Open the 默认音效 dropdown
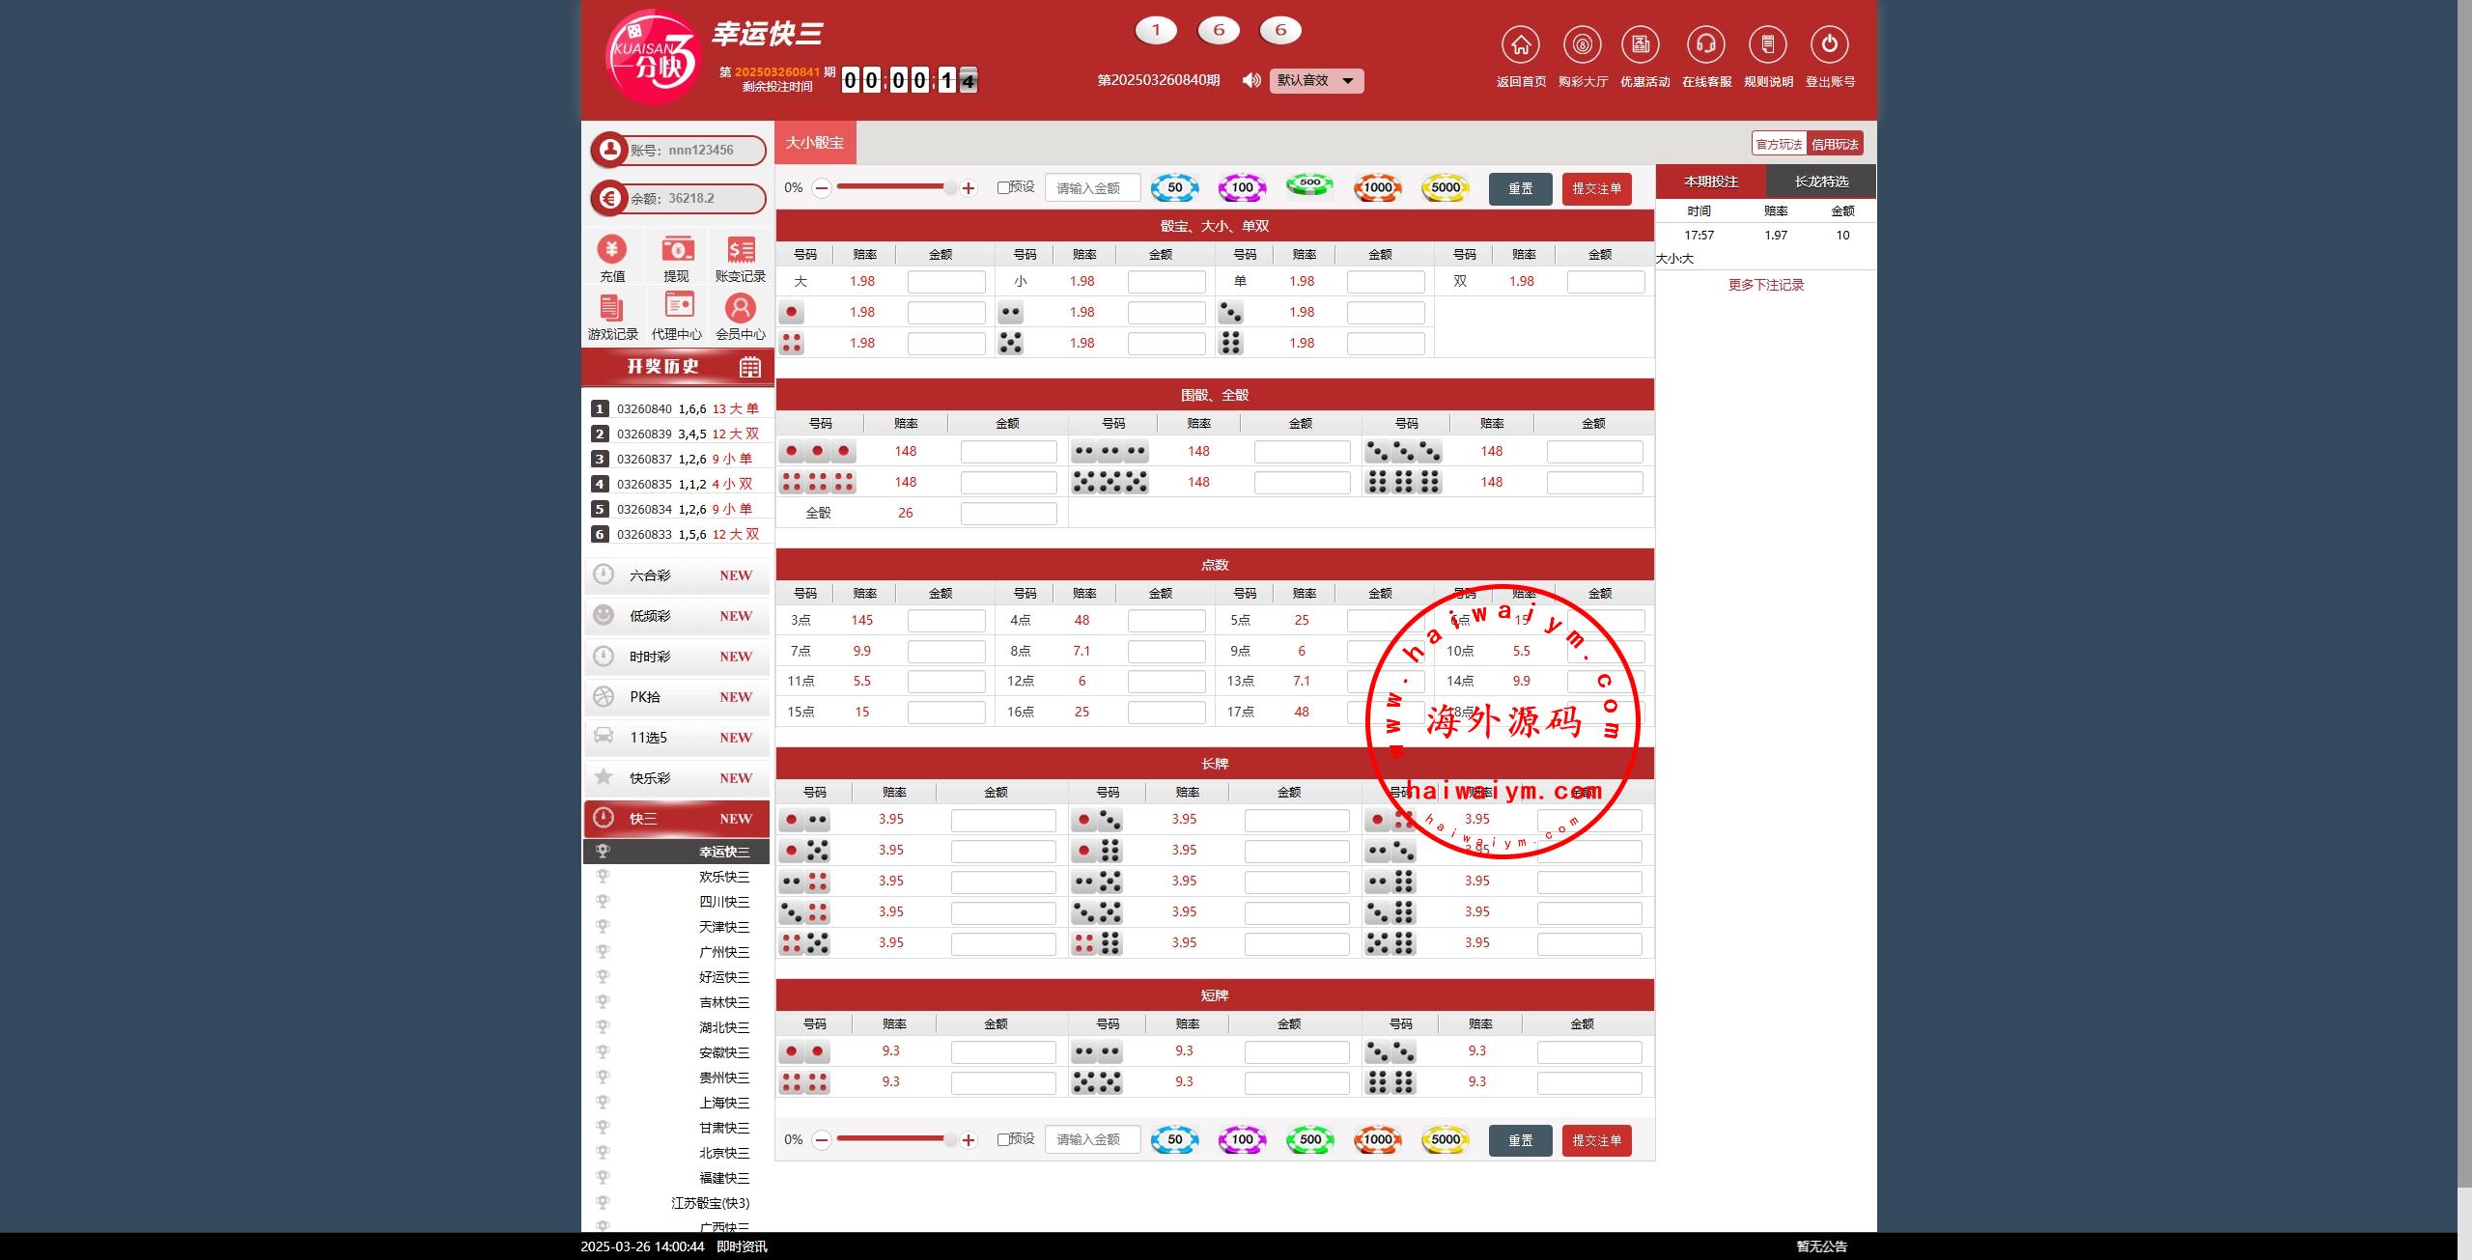Viewport: 2472px width, 1260px height. click(x=1316, y=80)
